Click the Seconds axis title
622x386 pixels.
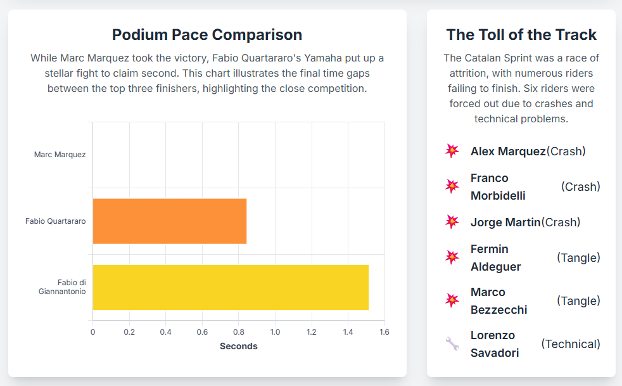(x=239, y=346)
